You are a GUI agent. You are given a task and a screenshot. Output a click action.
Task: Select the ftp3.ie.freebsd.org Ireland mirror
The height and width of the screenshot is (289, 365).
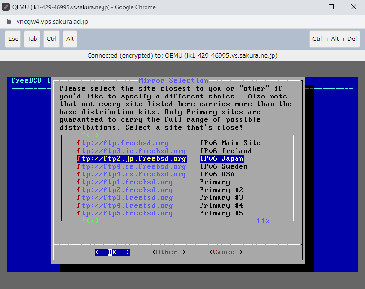131,151
